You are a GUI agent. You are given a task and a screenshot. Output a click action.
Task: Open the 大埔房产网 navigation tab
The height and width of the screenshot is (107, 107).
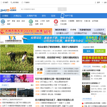[32, 16]
